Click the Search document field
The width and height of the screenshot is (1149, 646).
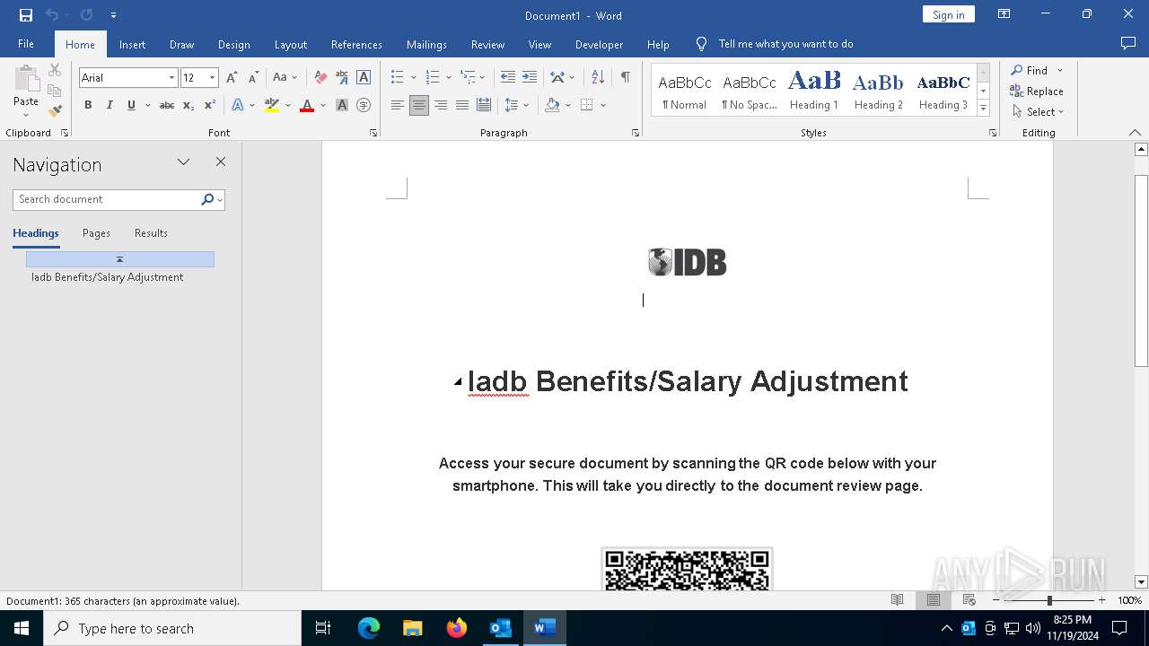pyautogui.click(x=108, y=199)
